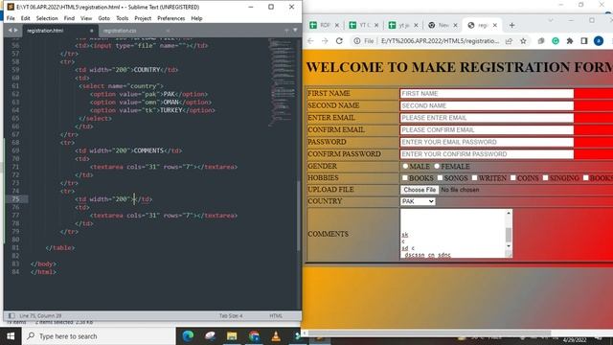The image size is (613, 345).
Task: Click the COMMENTS textarea scroll up arrow
Action: tap(509, 213)
